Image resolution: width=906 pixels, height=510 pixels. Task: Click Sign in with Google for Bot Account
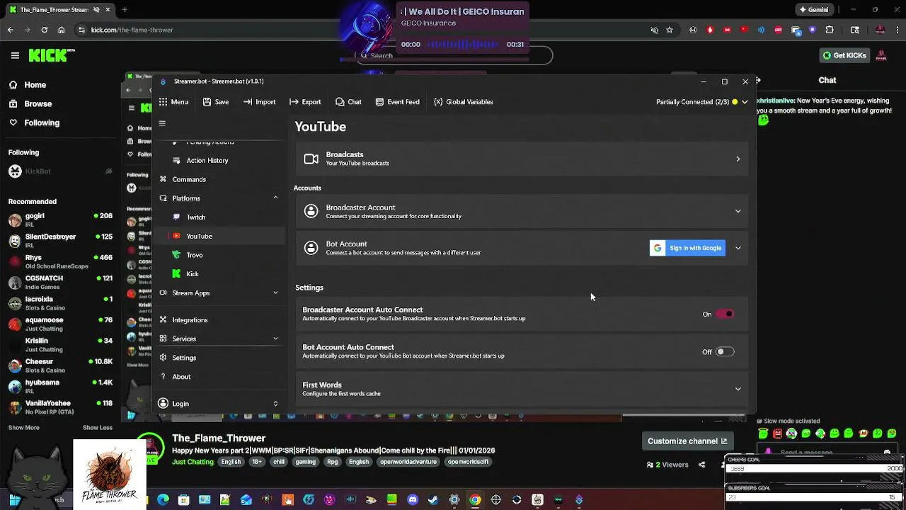pos(687,248)
